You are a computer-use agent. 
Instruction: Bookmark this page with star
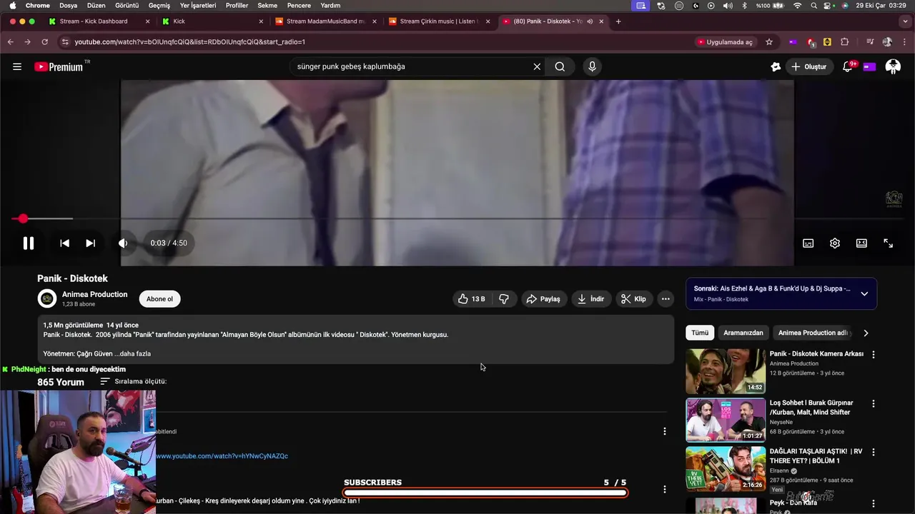pos(769,42)
